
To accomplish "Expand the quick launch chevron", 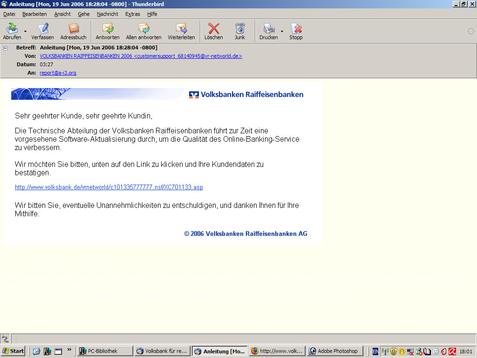I will (69, 350).
